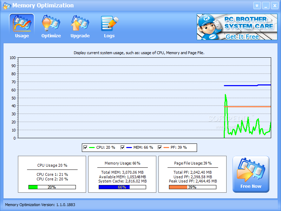Open the PC Brother System Care banner

237,27
